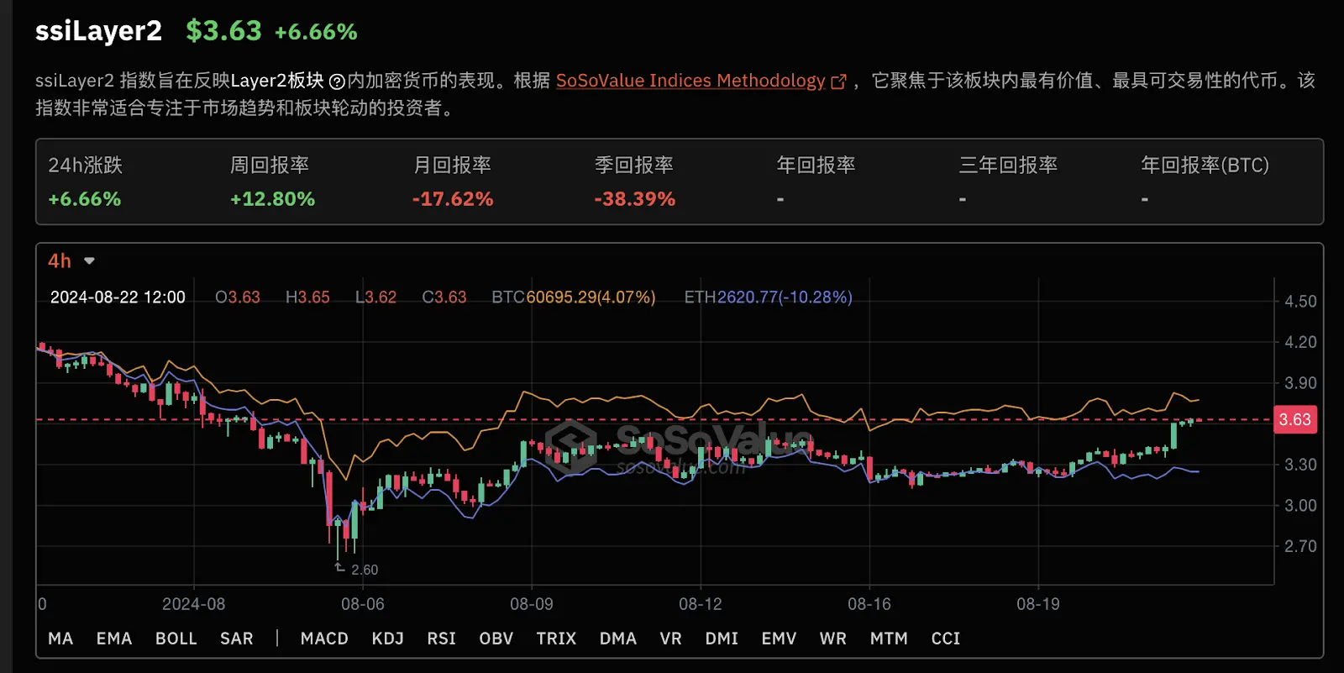Viewport: 1344px width, 673px height.
Task: Click the 2.60 low price marker
Action: [364, 570]
